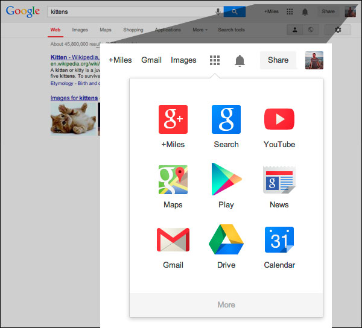Click the red envelope Gmail app icon
The width and height of the screenshot is (362, 328).
(173, 240)
